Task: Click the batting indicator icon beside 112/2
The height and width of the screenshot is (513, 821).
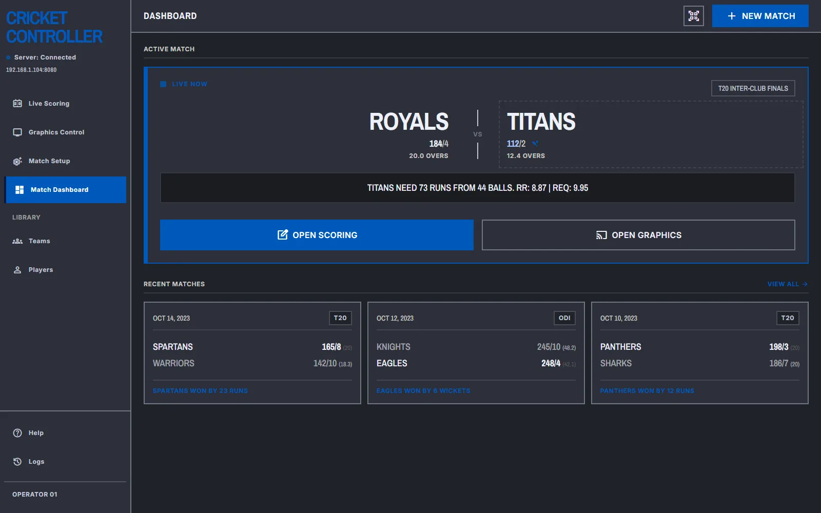Action: coord(535,144)
